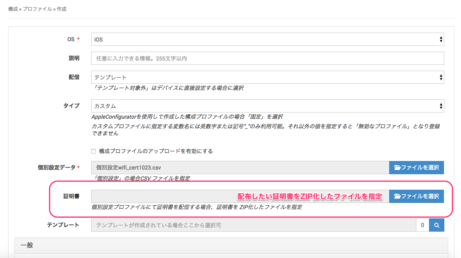The image size is (461, 258).
Task: Enable 構成プロファイルのアップロードを有効にする checkbox
Action: tap(93, 151)
